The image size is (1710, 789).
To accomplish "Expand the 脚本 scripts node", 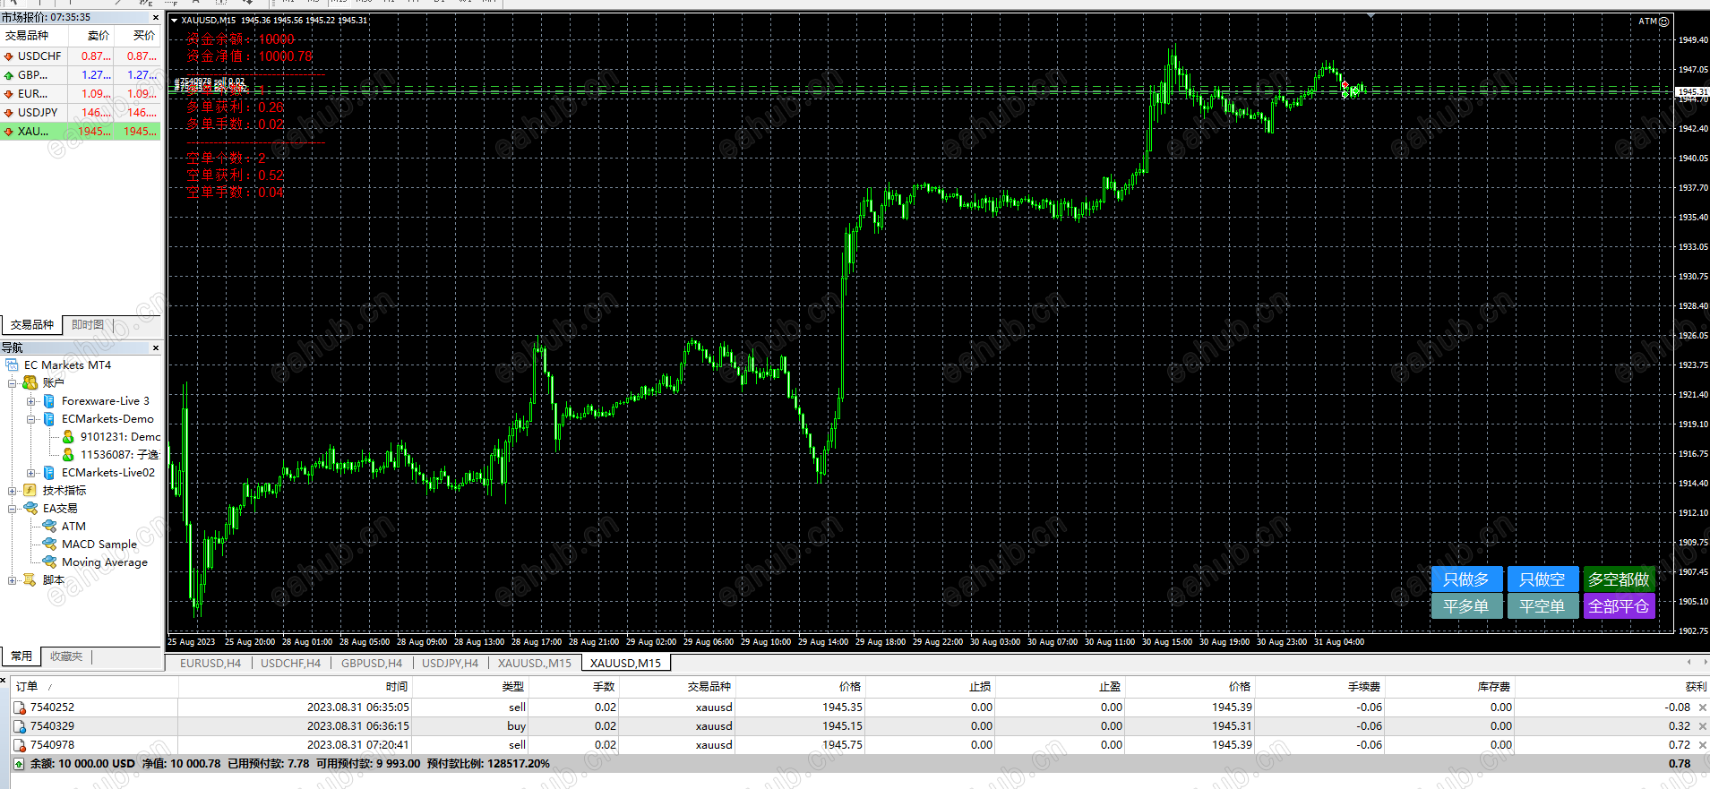I will 13,580.
